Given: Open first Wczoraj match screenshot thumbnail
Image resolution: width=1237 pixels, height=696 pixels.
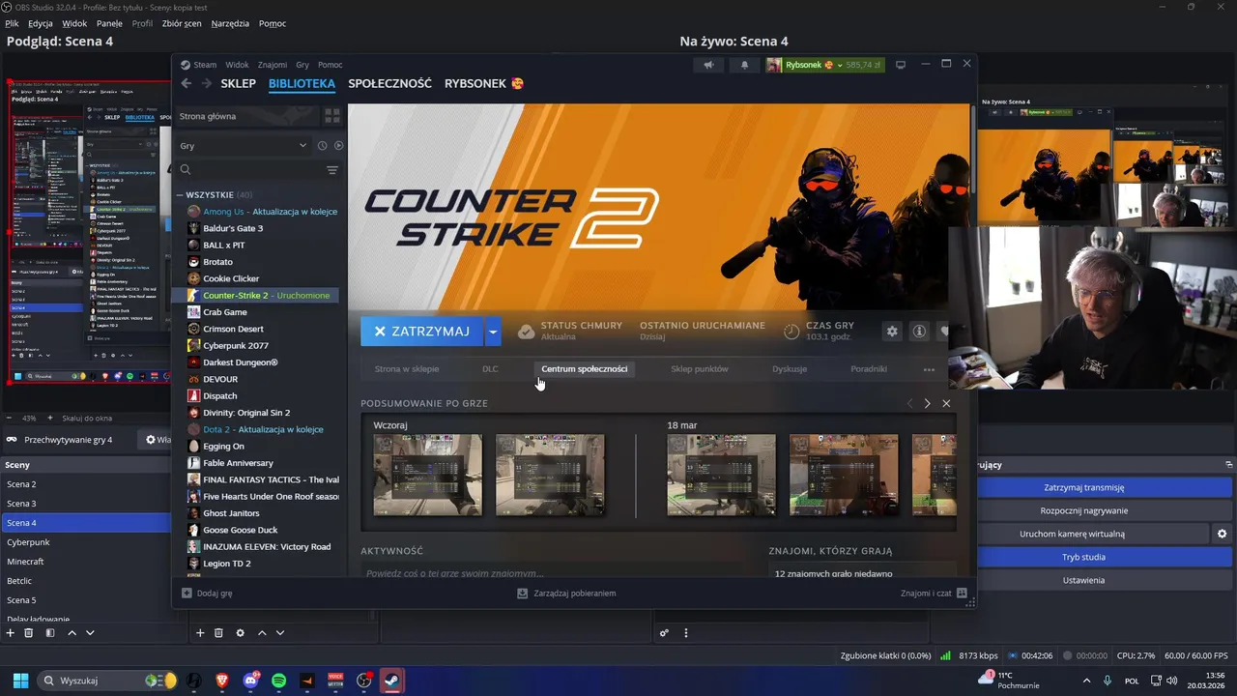Looking at the screenshot, I should [428, 475].
